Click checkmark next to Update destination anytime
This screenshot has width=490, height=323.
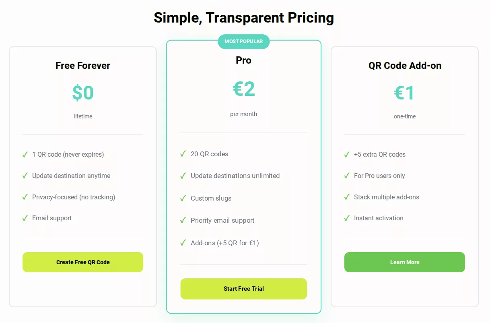pyautogui.click(x=25, y=176)
